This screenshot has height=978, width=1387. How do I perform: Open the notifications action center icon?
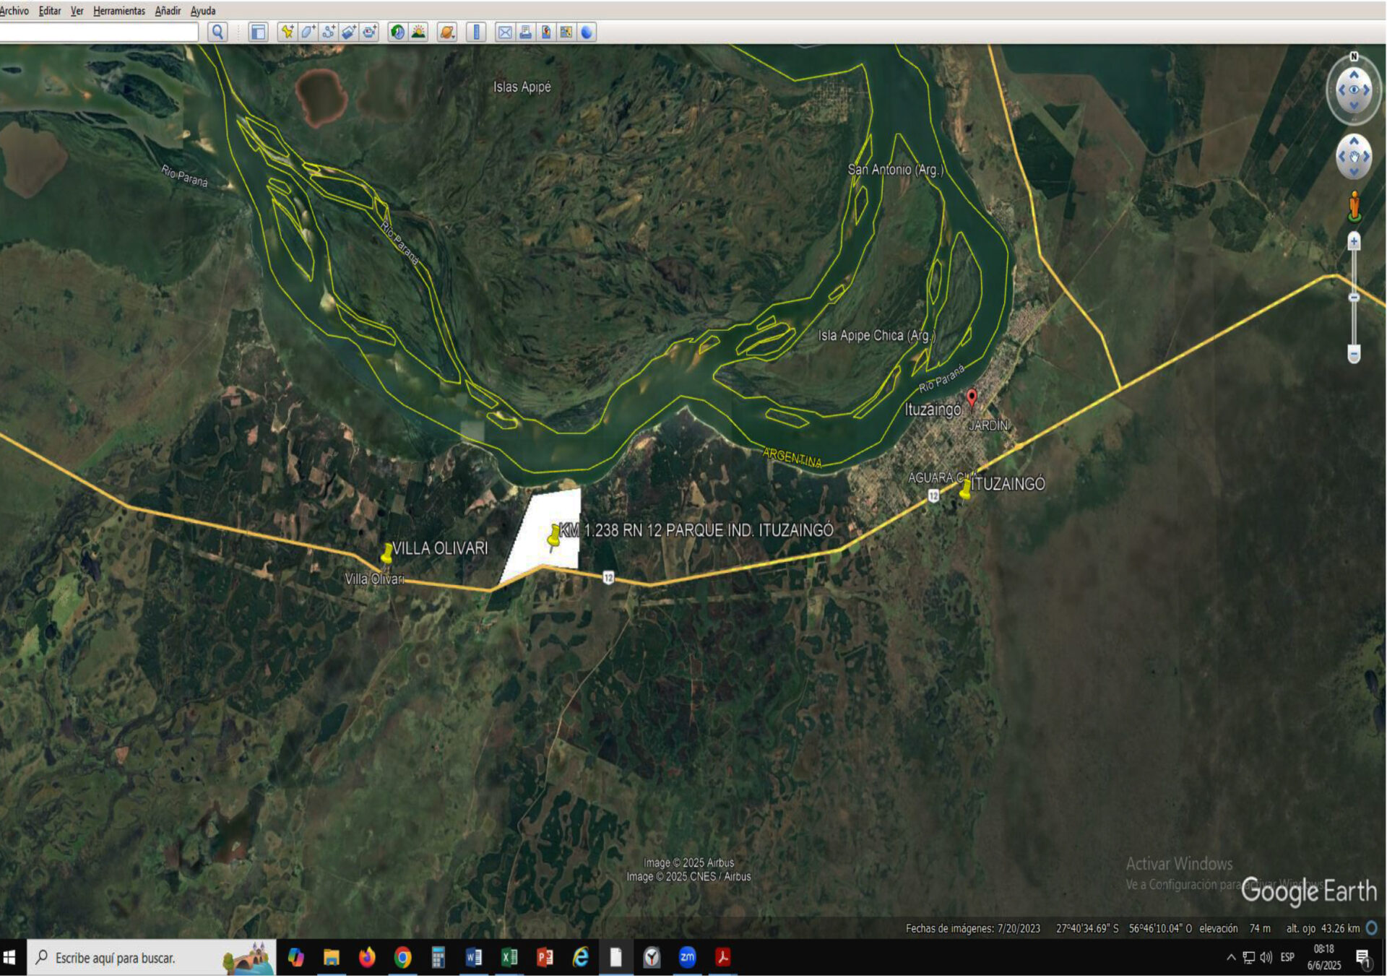tap(1363, 958)
